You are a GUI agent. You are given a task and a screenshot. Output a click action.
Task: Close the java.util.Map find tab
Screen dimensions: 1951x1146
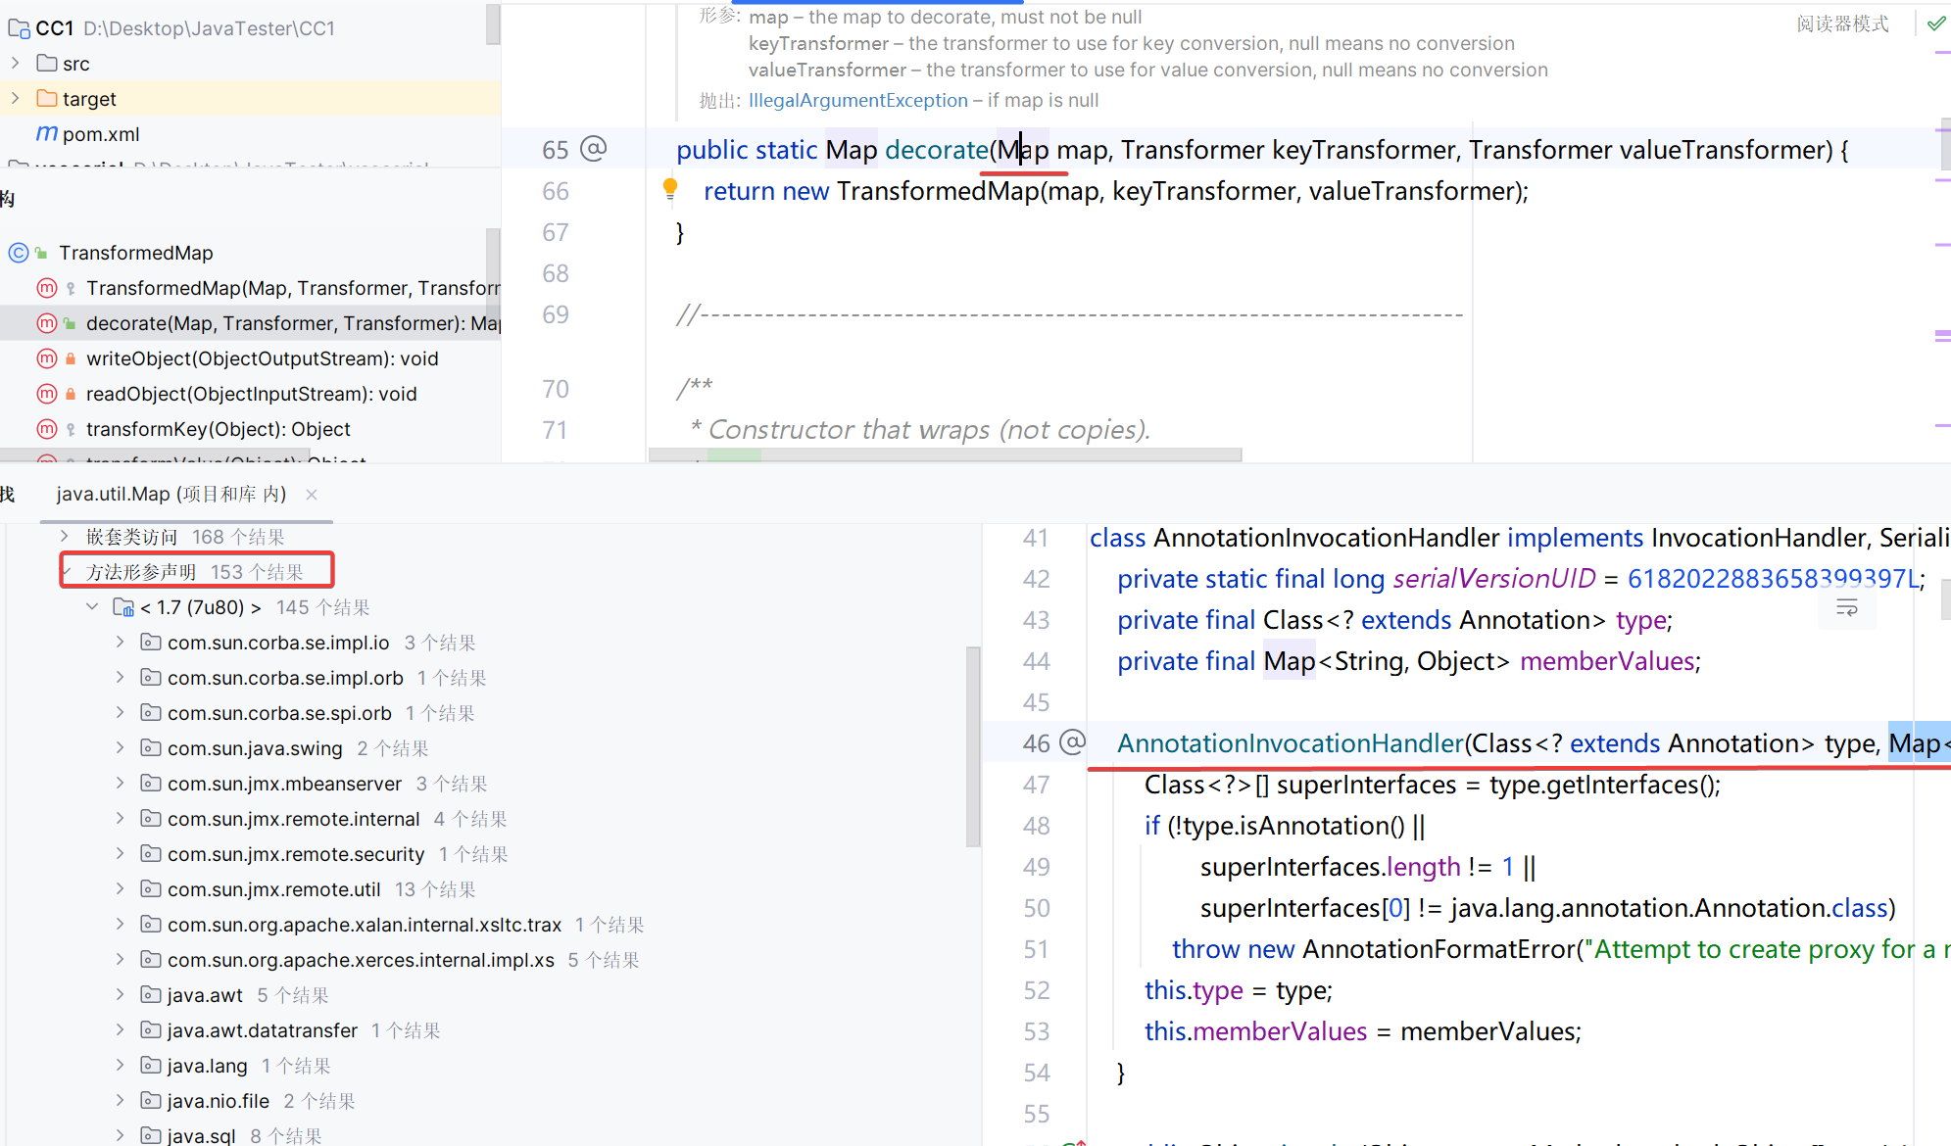pyautogui.click(x=312, y=495)
